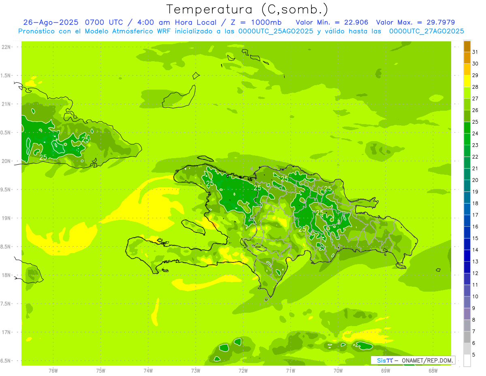Click the "8.5N" latitude axis label
Screen dimensions: 486x376
coord(6,247)
